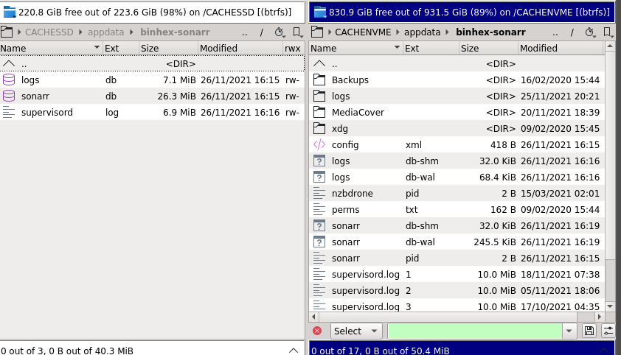
Task: Sort left panel by rwx column
Action: 294,48
